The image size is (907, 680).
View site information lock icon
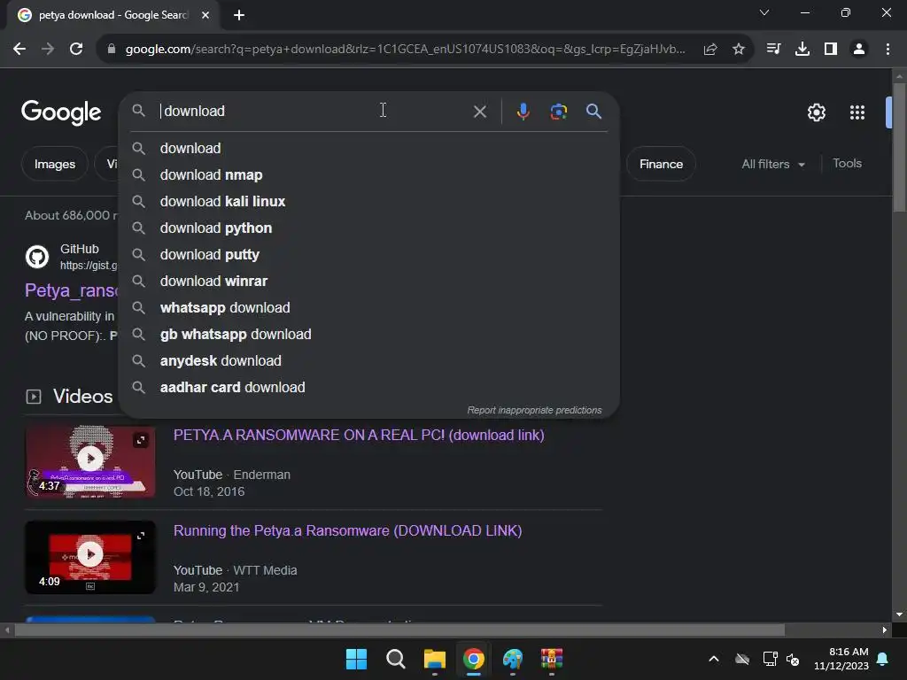[112, 50]
